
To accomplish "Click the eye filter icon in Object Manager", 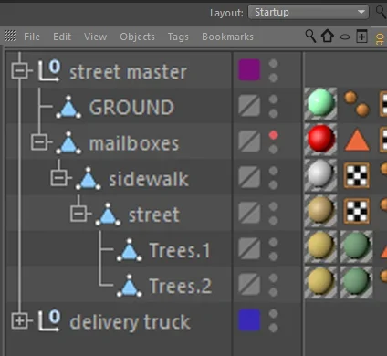I will click(345, 37).
